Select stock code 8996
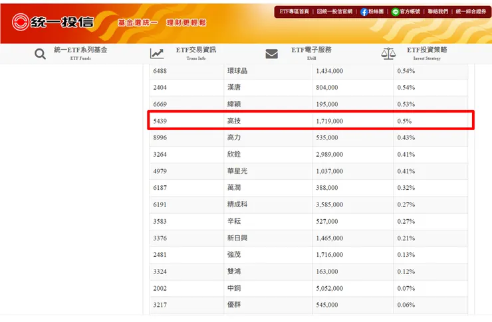The height and width of the screenshot is (322, 492). pos(160,137)
